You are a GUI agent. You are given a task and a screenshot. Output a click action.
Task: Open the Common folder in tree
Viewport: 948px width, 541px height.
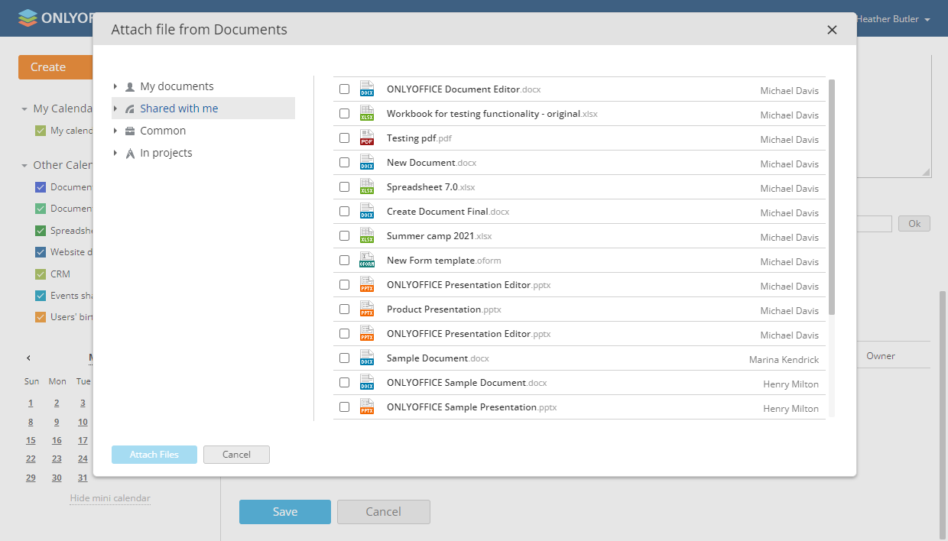coord(163,131)
